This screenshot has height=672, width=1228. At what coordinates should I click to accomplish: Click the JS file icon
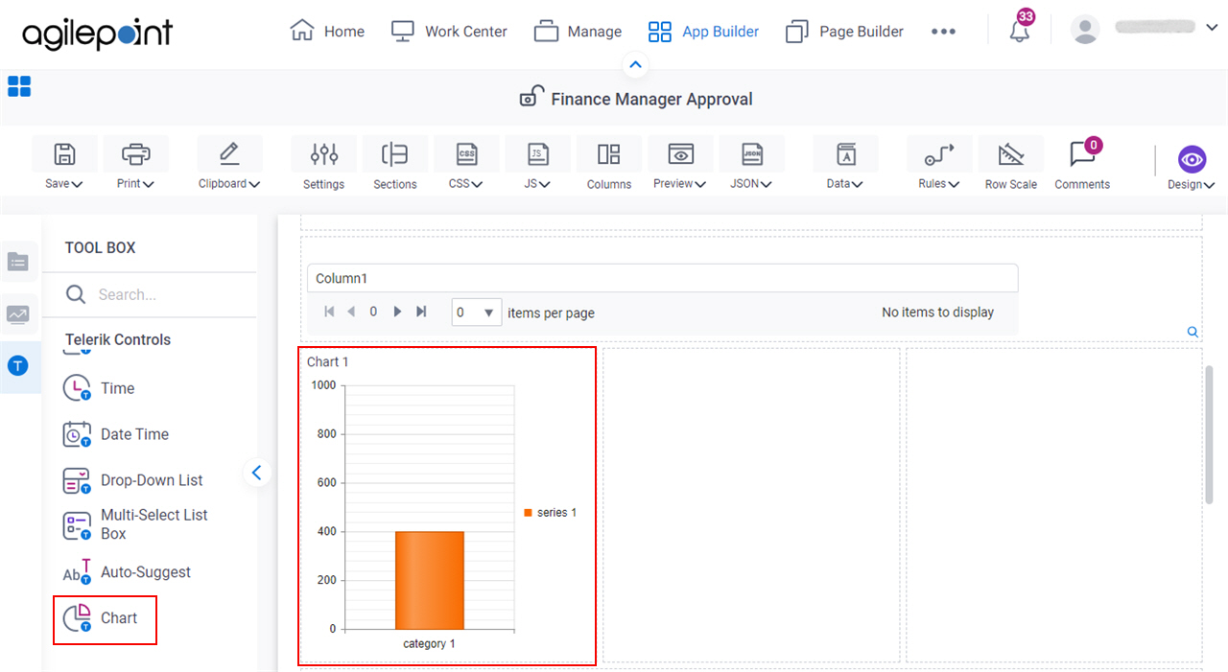pos(538,153)
